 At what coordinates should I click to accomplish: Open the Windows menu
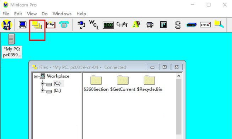[x=62, y=14]
